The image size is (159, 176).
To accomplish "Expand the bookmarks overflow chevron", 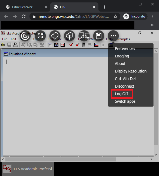I will coord(153,25).
